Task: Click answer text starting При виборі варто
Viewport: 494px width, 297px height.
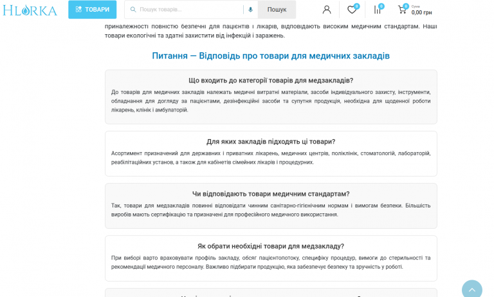Action: (271, 262)
